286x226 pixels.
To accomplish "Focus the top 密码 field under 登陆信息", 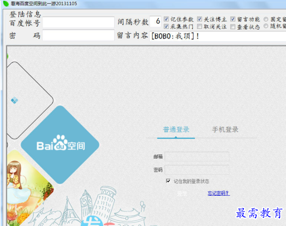I will tap(78, 35).
